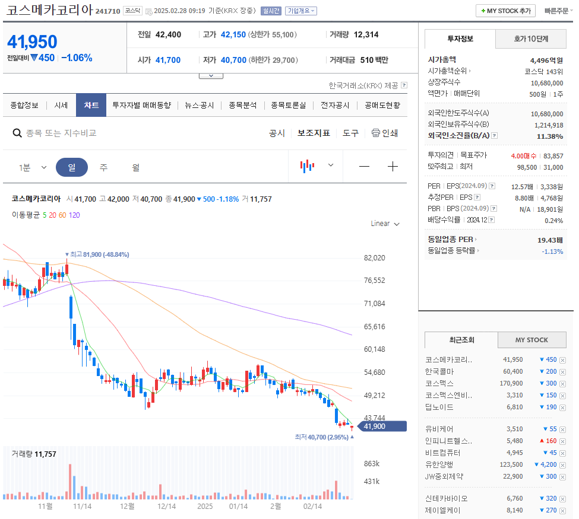The height and width of the screenshot is (519, 579).
Task: Zoom out of chart using minus icon
Action: point(365,167)
